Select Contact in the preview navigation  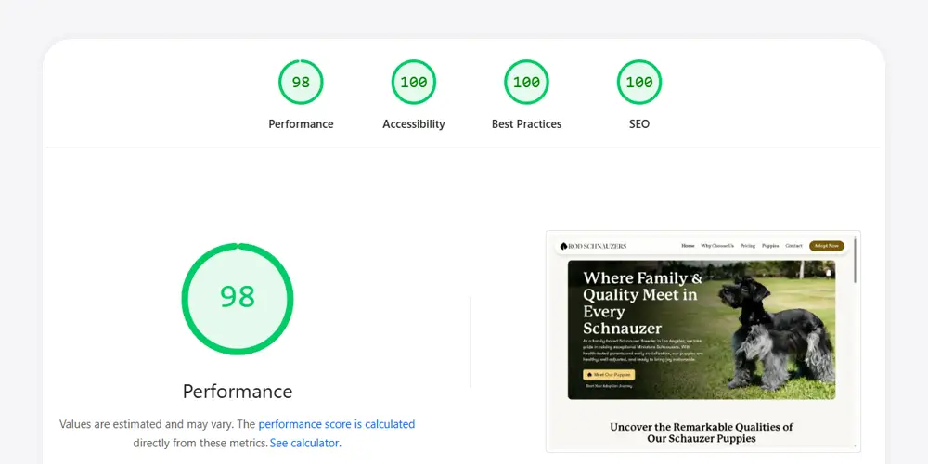pyautogui.click(x=793, y=246)
